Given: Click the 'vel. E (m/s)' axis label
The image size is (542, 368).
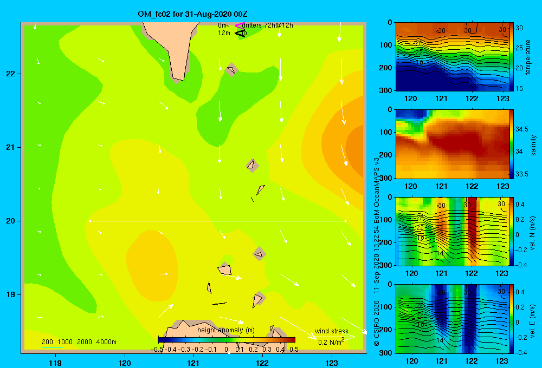Looking at the screenshot, I should 533,320.
